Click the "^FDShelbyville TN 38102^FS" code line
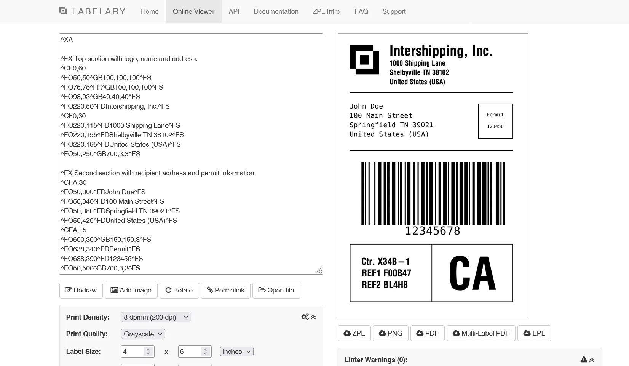629x366 pixels. click(122, 135)
